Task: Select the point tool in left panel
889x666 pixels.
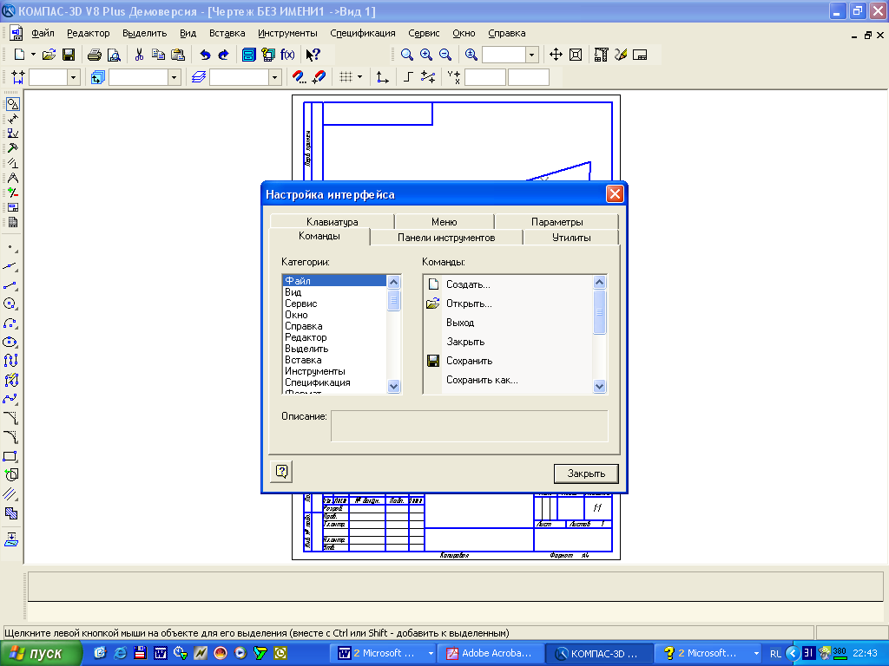Action: (x=10, y=248)
